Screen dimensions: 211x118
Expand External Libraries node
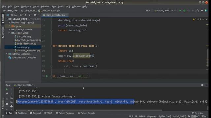pyautogui.click(x=7, y=54)
